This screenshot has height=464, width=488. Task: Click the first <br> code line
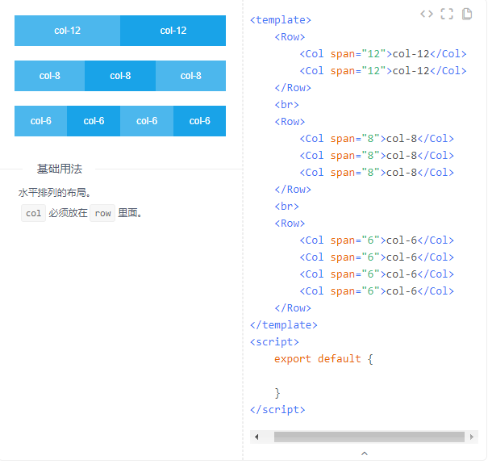pos(286,105)
